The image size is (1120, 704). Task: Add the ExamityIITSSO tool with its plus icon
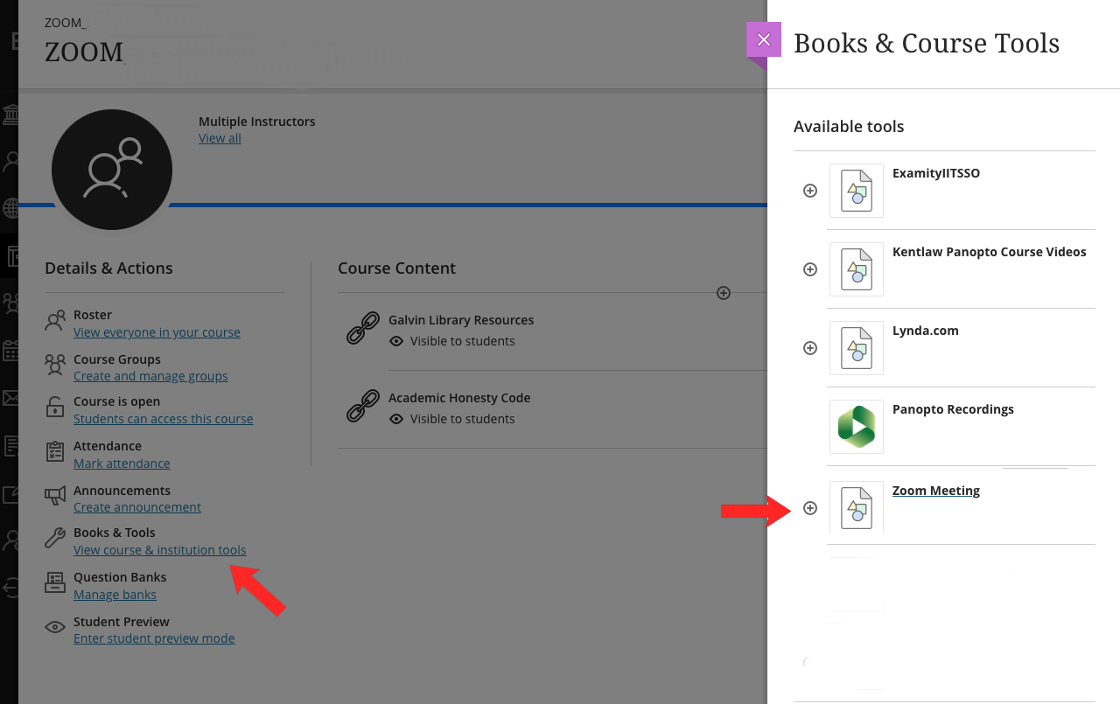(810, 191)
